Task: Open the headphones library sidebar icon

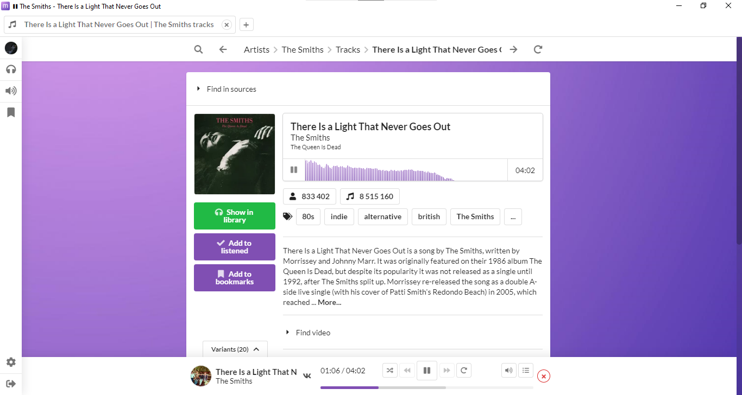Action: (11, 69)
